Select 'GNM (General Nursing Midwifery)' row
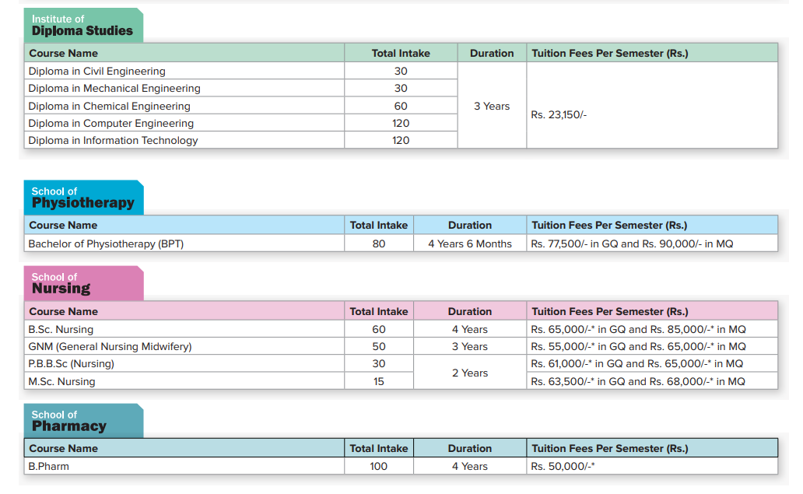Viewport: 803px width, 494px height. click(401, 346)
